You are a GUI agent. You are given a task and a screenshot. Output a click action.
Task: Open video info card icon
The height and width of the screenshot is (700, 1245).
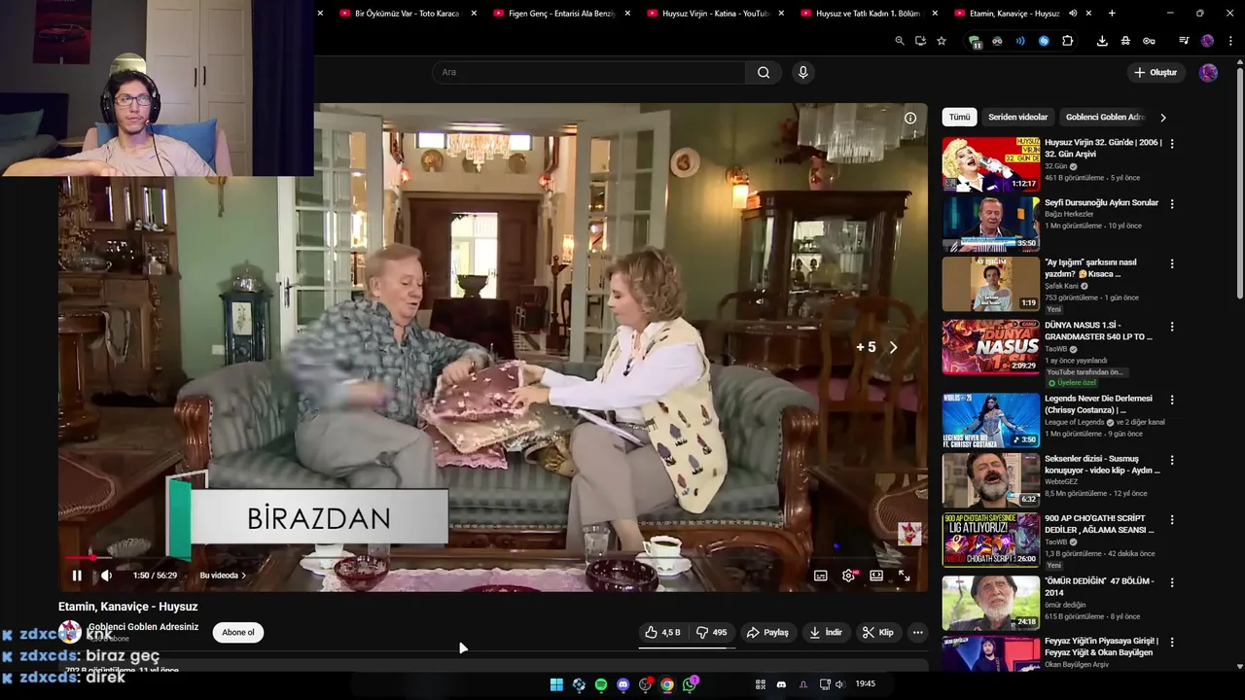pos(910,118)
